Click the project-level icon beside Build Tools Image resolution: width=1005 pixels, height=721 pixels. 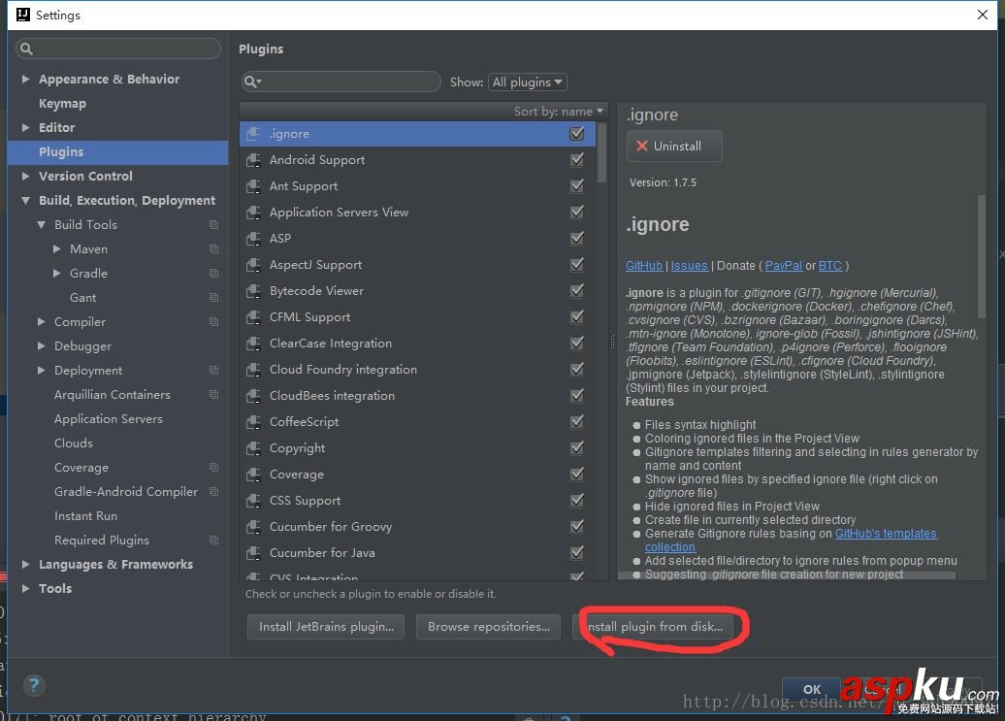(214, 225)
